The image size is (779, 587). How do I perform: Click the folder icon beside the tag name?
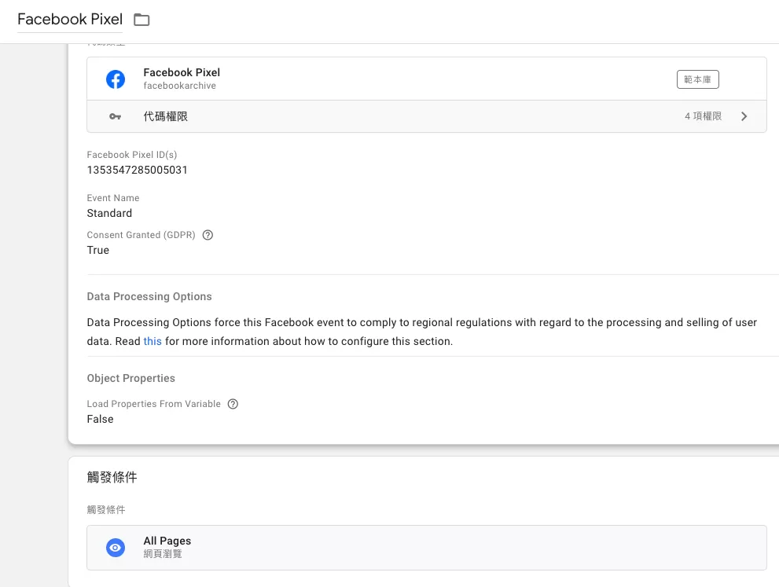click(141, 20)
